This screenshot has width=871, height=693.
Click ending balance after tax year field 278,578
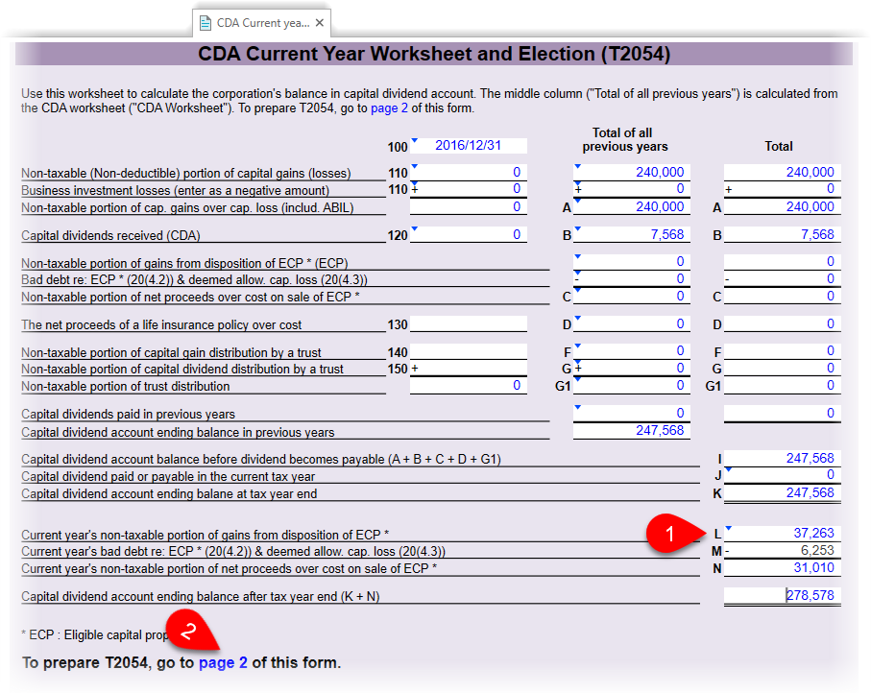point(782,596)
